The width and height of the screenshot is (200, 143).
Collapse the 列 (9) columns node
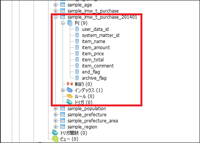[x=63, y=23]
